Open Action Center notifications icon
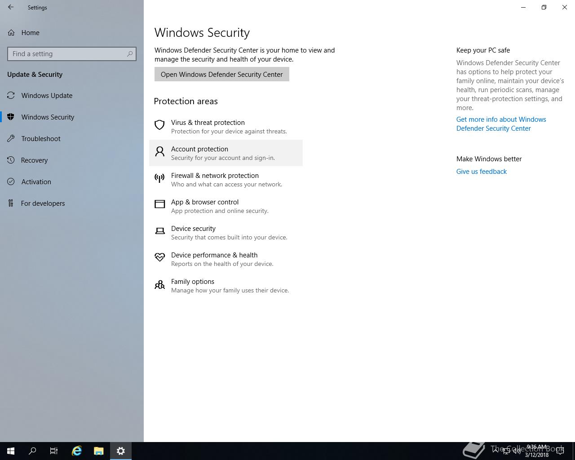The width and height of the screenshot is (575, 460). point(560,451)
